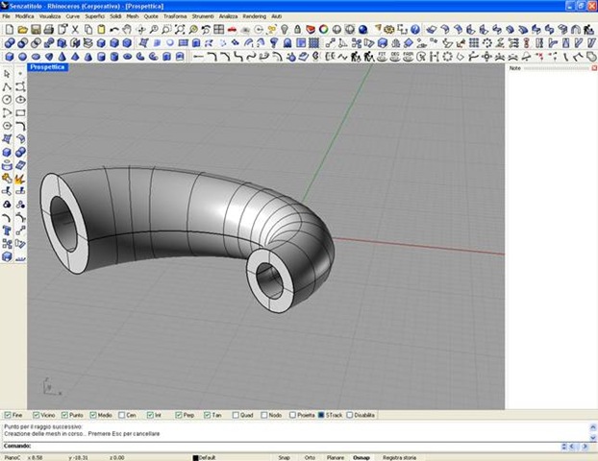Click the Open file folder icon

click(x=21, y=30)
